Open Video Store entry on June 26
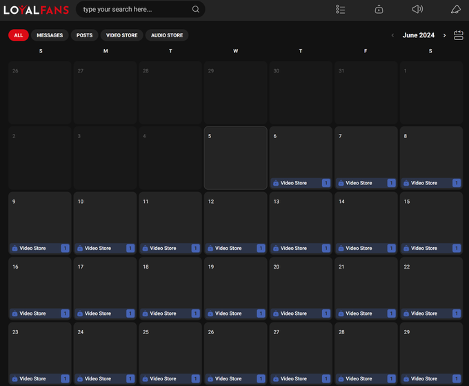 tap(236, 379)
